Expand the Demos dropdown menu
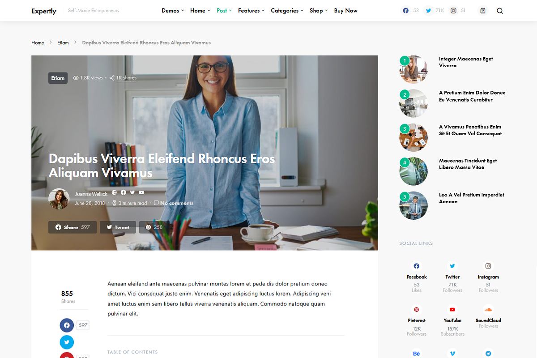The height and width of the screenshot is (358, 537). (x=173, y=10)
